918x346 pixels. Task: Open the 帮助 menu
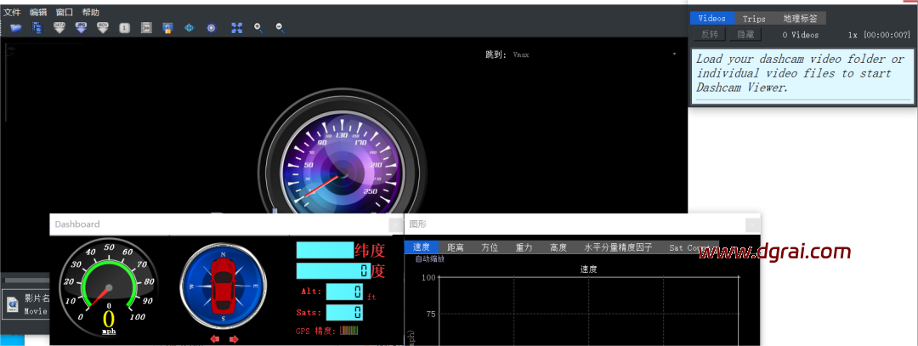click(x=90, y=13)
